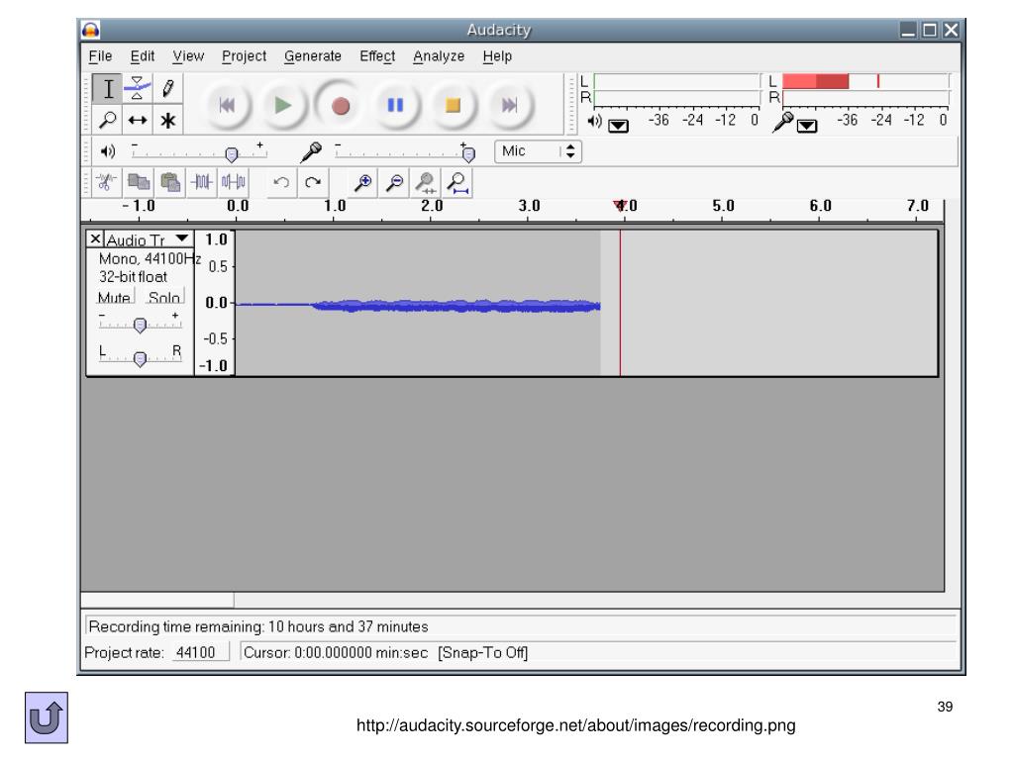
Task: Click the Project rate 44100 field
Action: point(200,652)
